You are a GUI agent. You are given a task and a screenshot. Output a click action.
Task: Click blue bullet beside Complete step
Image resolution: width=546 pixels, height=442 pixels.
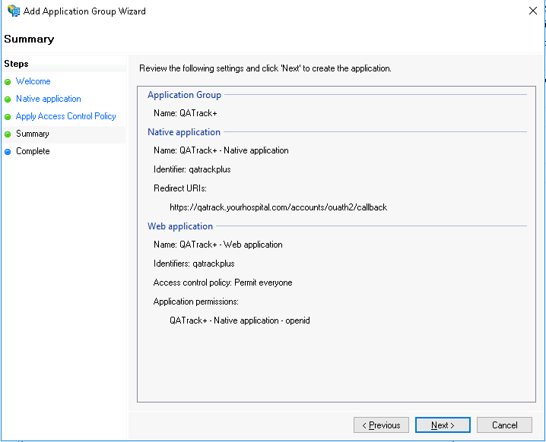pos(8,152)
